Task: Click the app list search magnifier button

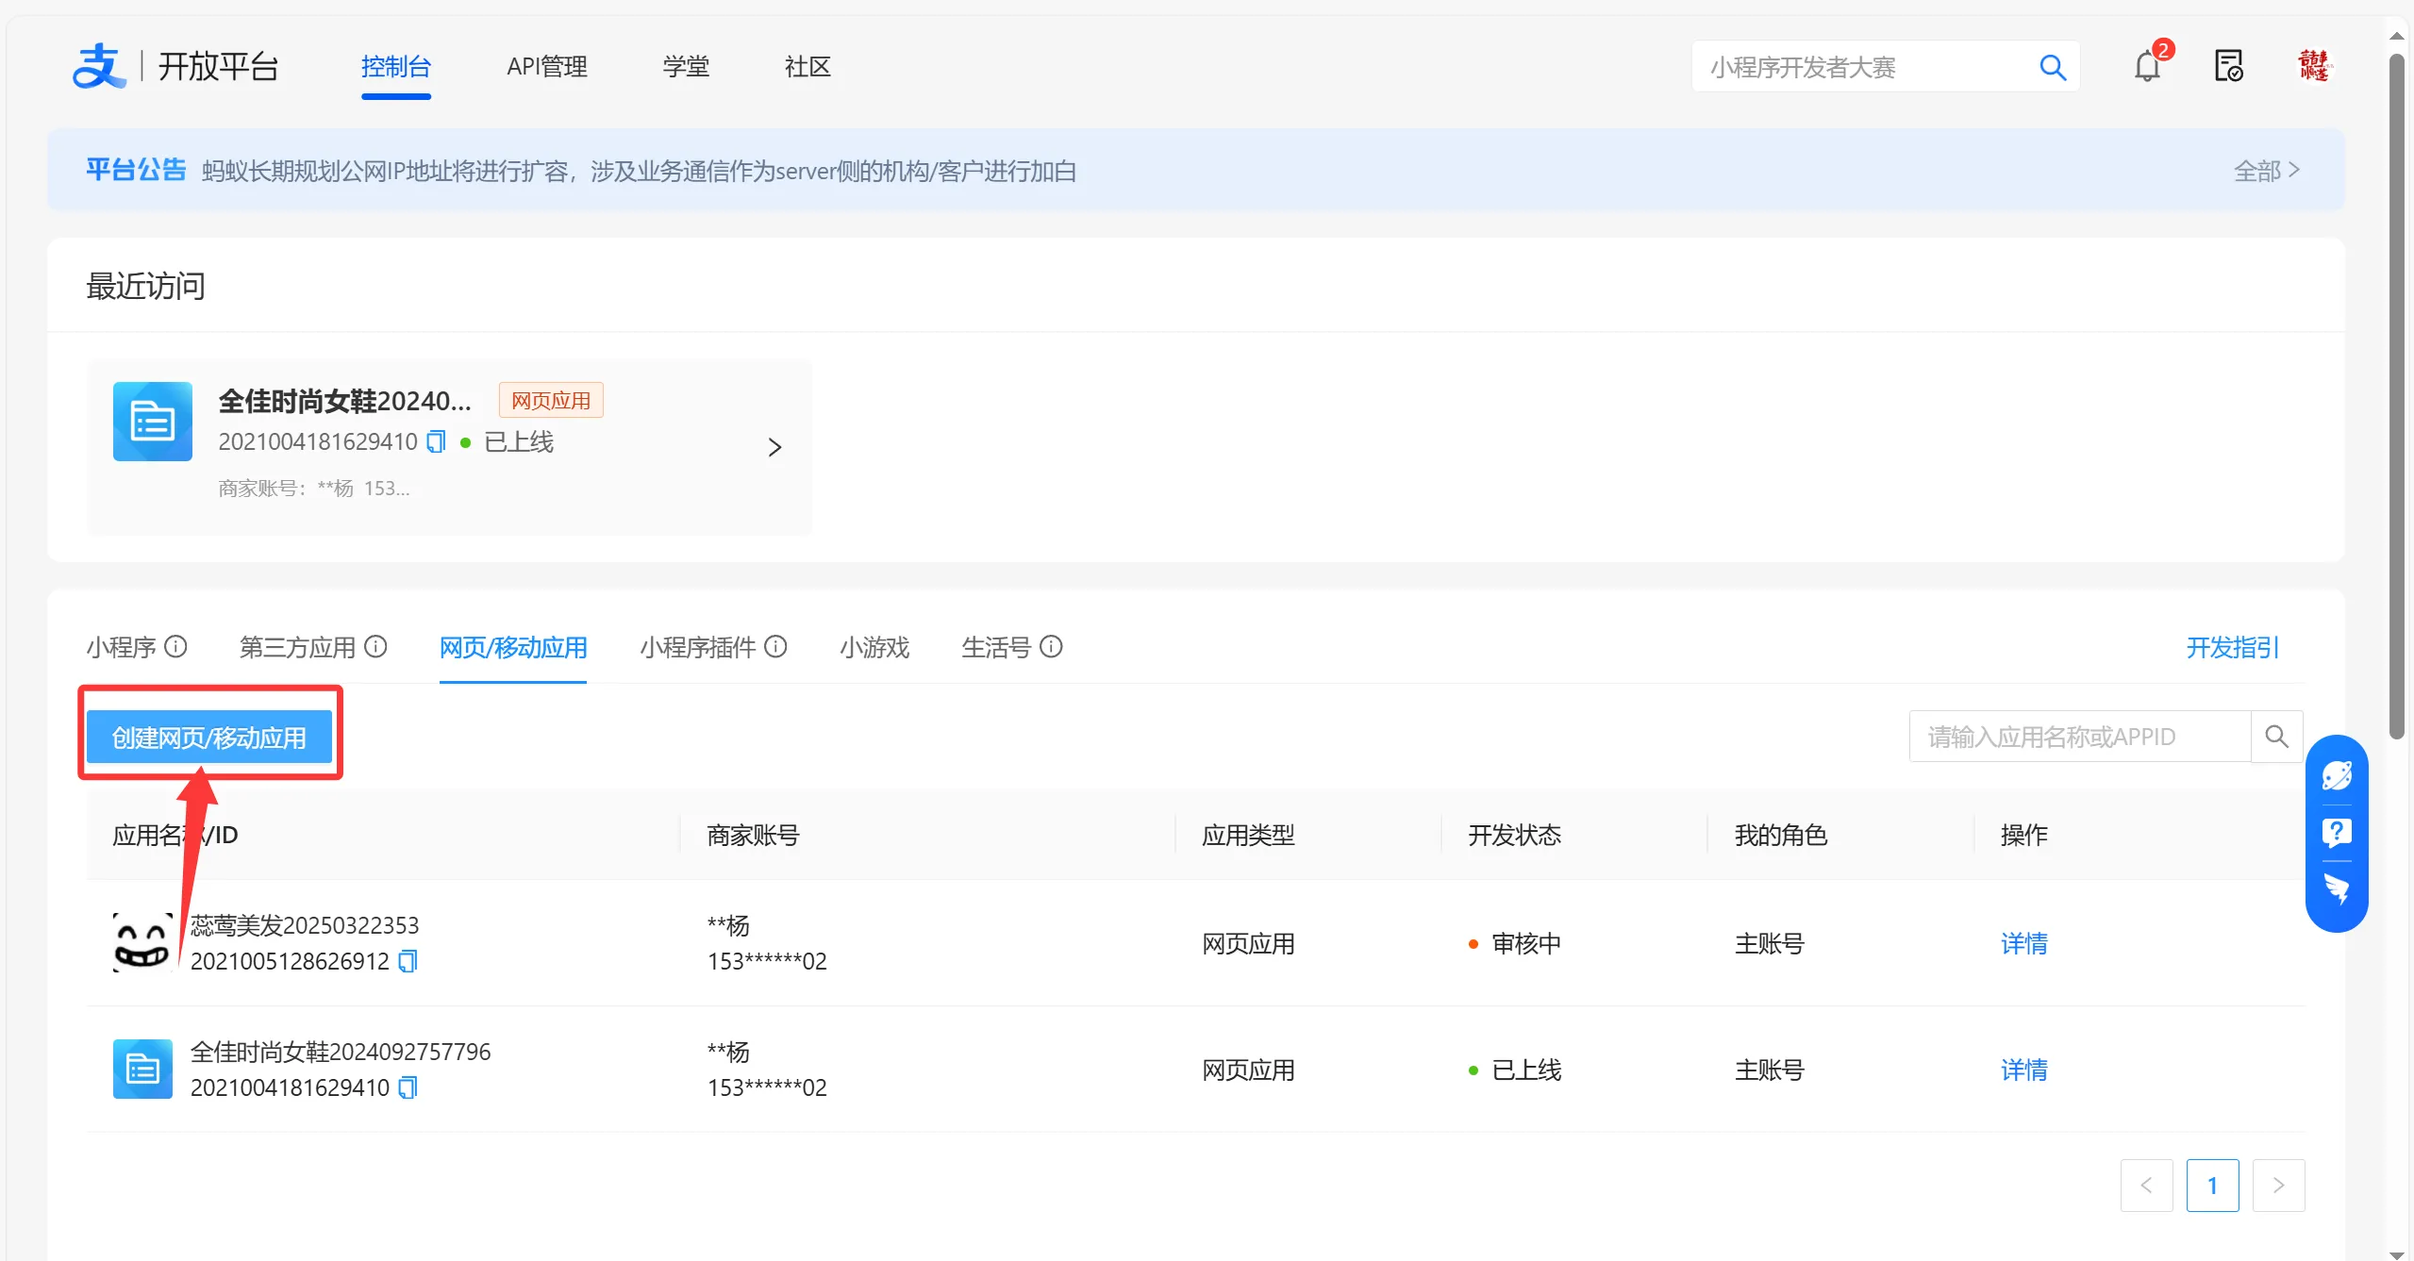Action: coord(2276,737)
